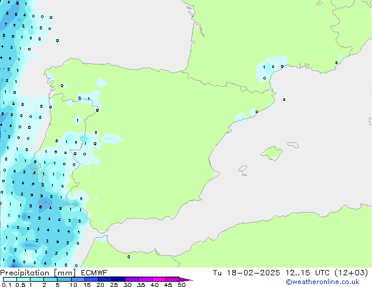Click the legend label '35'

pyautogui.click(x=141, y=285)
